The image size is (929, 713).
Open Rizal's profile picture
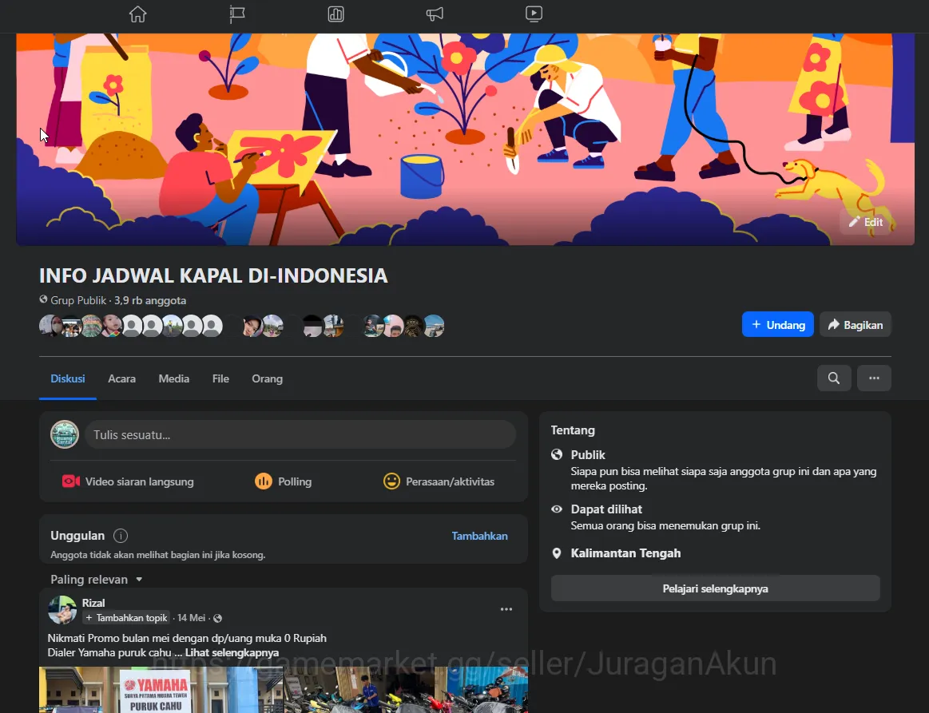tap(62, 610)
